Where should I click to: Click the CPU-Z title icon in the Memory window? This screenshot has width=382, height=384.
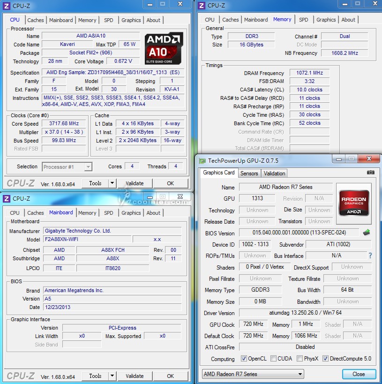tap(201, 5)
